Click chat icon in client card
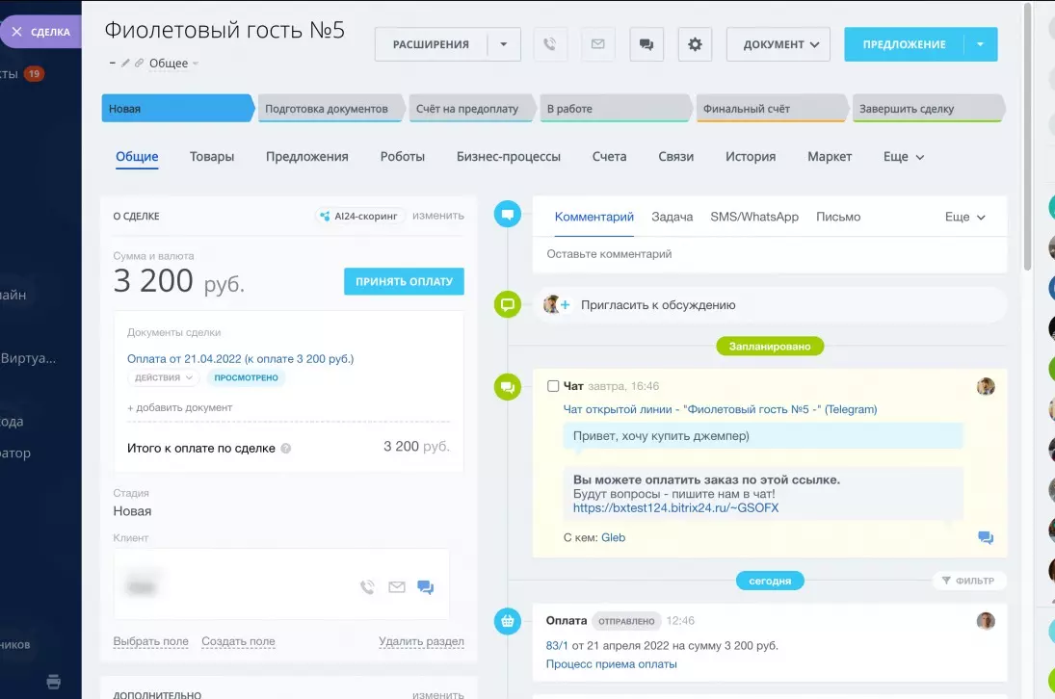This screenshot has height=699, width=1055. (425, 586)
